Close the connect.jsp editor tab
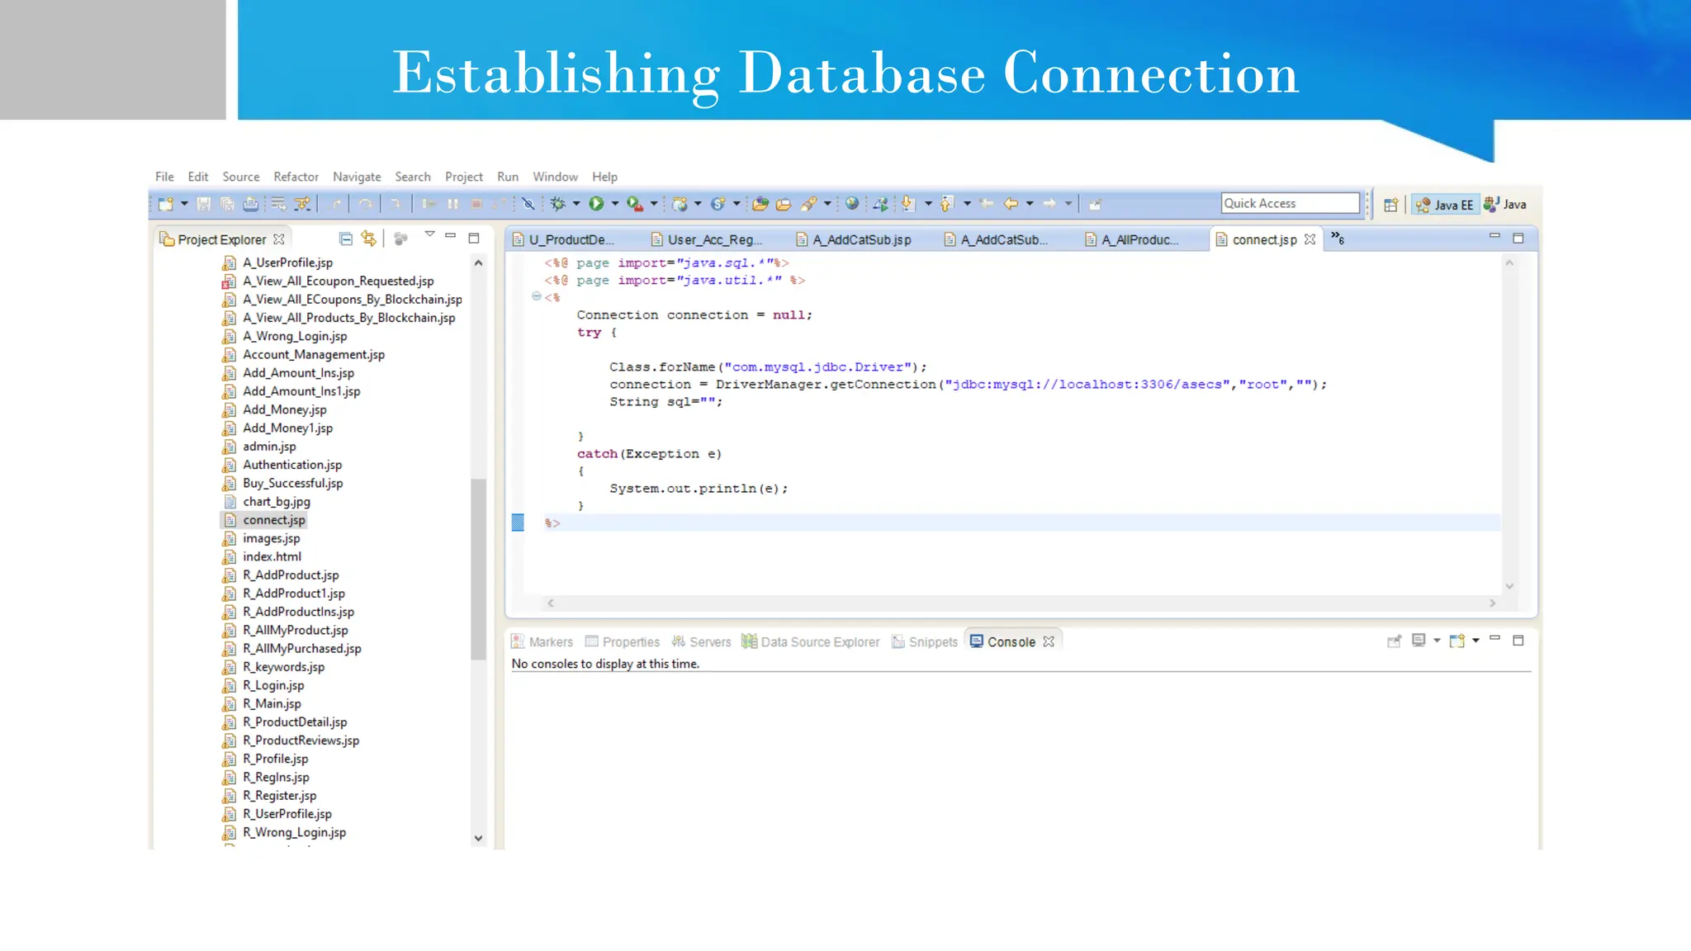The height and width of the screenshot is (951, 1691). point(1310,239)
